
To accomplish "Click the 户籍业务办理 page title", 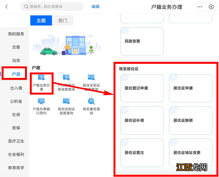I will [167, 7].
